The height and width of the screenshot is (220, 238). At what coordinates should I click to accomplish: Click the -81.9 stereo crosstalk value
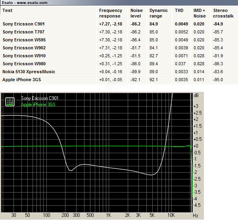click(x=218, y=56)
